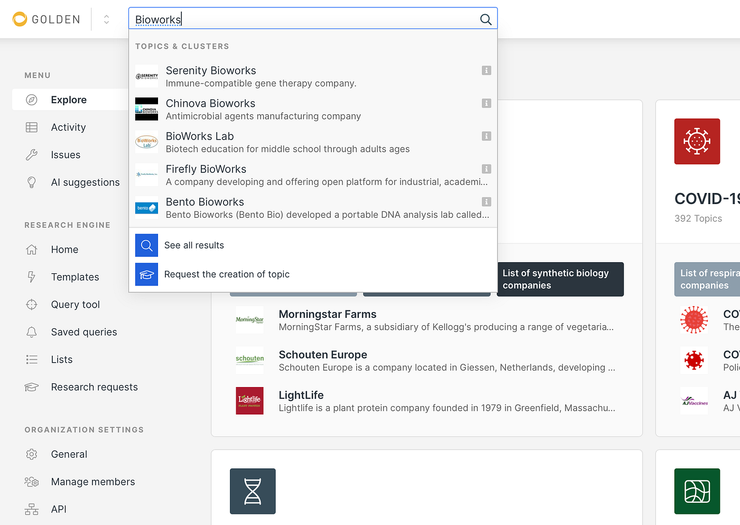Click the hourglass DNA cluster icon

point(253,491)
